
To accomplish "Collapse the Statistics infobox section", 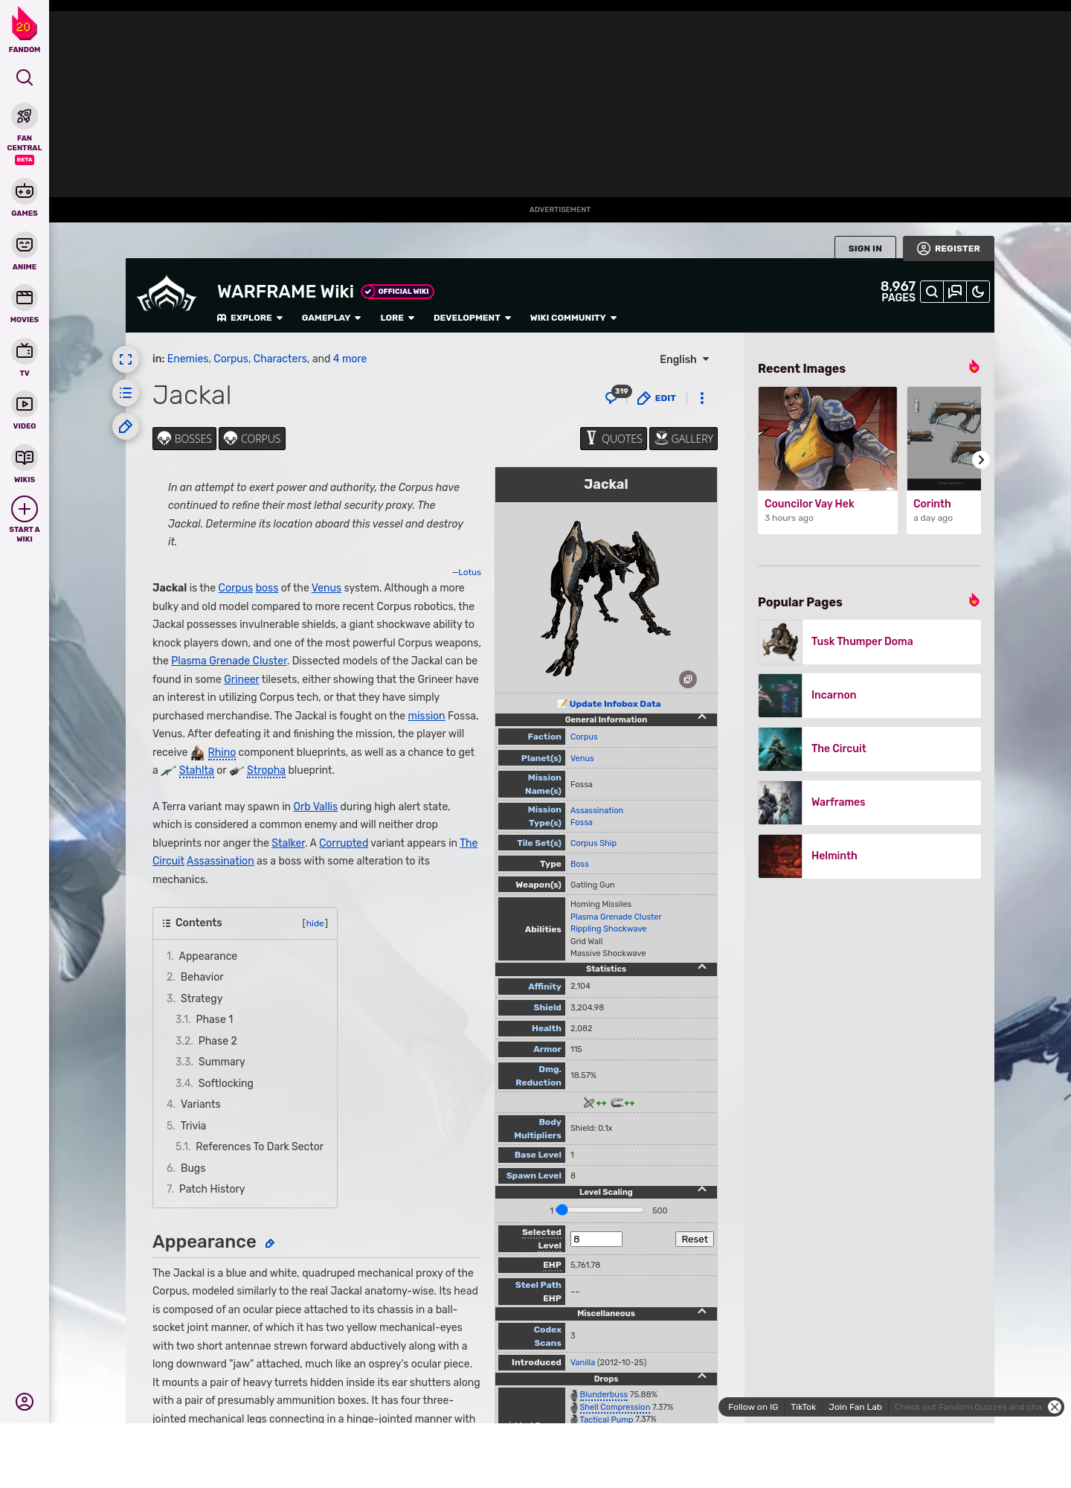I will (701, 967).
